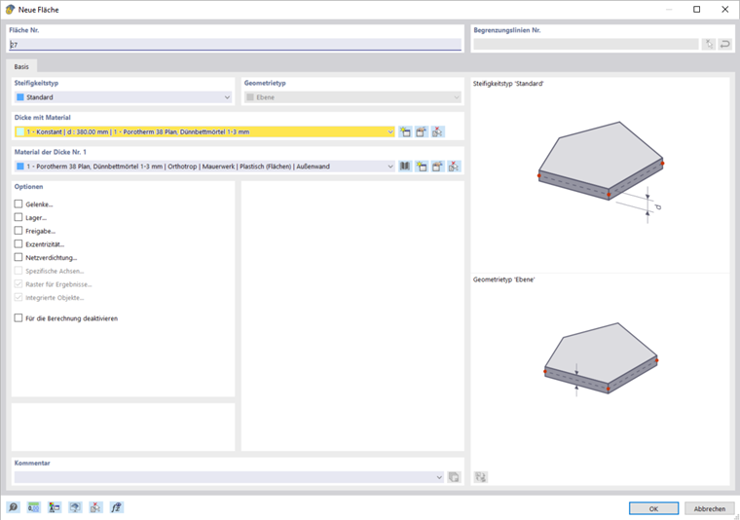Click the help search icon at bottom left
740x520 pixels.
click(x=14, y=507)
